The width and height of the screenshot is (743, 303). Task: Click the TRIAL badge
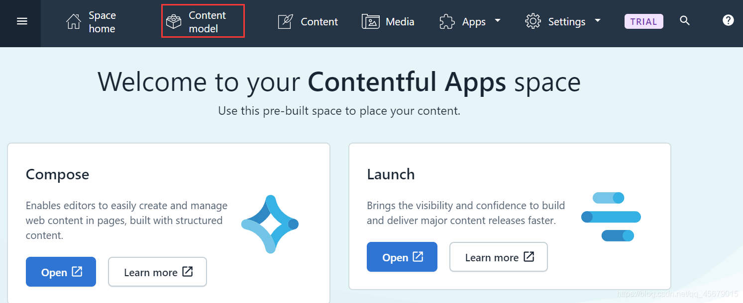pos(643,21)
